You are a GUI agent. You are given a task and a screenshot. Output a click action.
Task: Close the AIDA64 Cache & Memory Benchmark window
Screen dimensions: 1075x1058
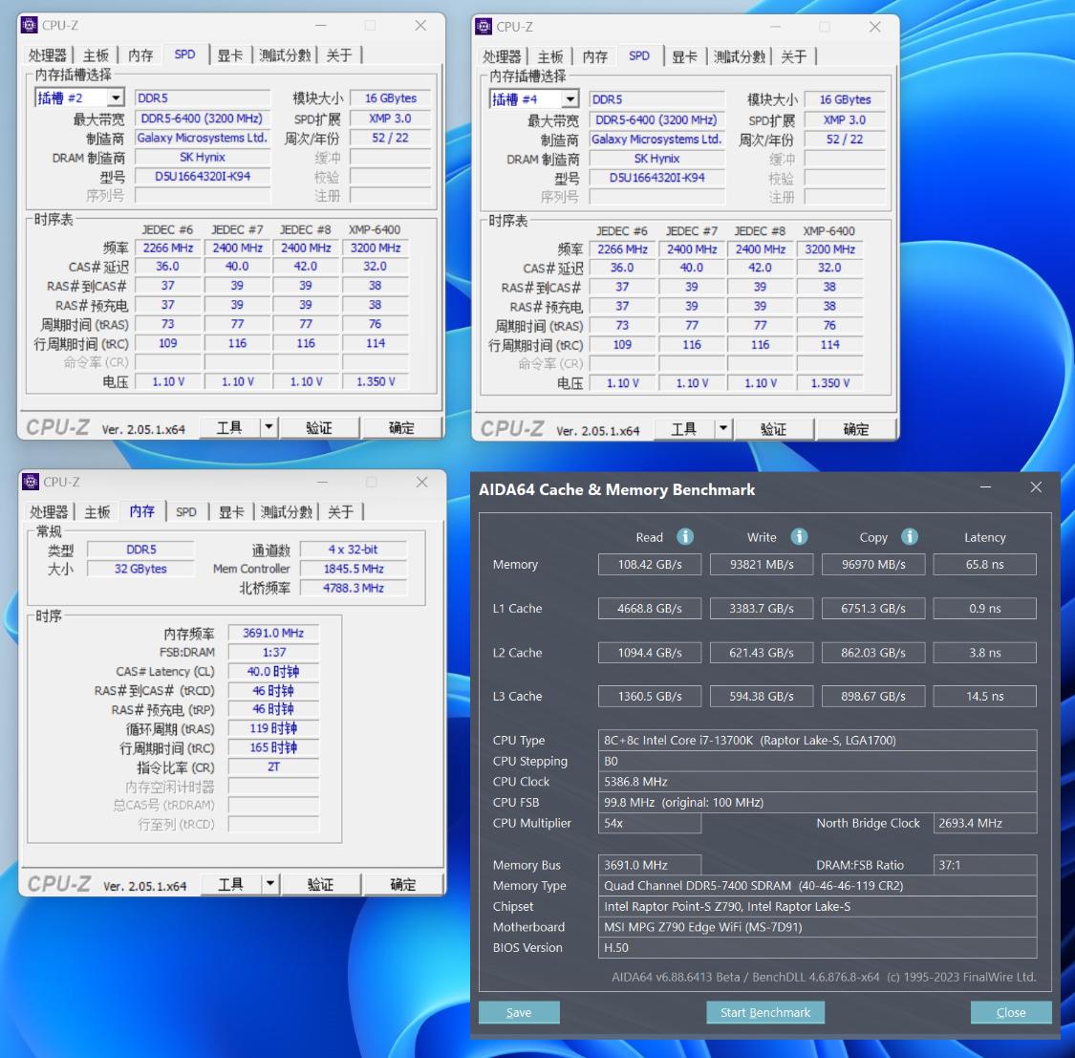pos(1036,488)
